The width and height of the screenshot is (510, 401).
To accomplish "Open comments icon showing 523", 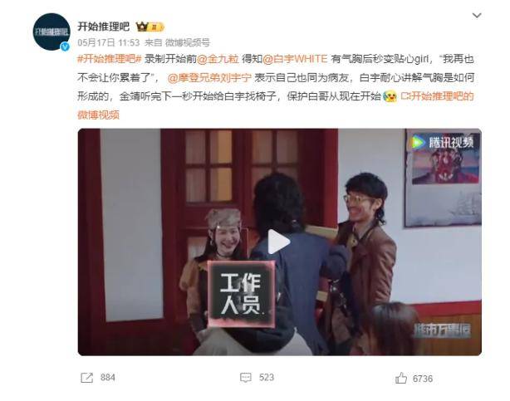I will tap(246, 378).
